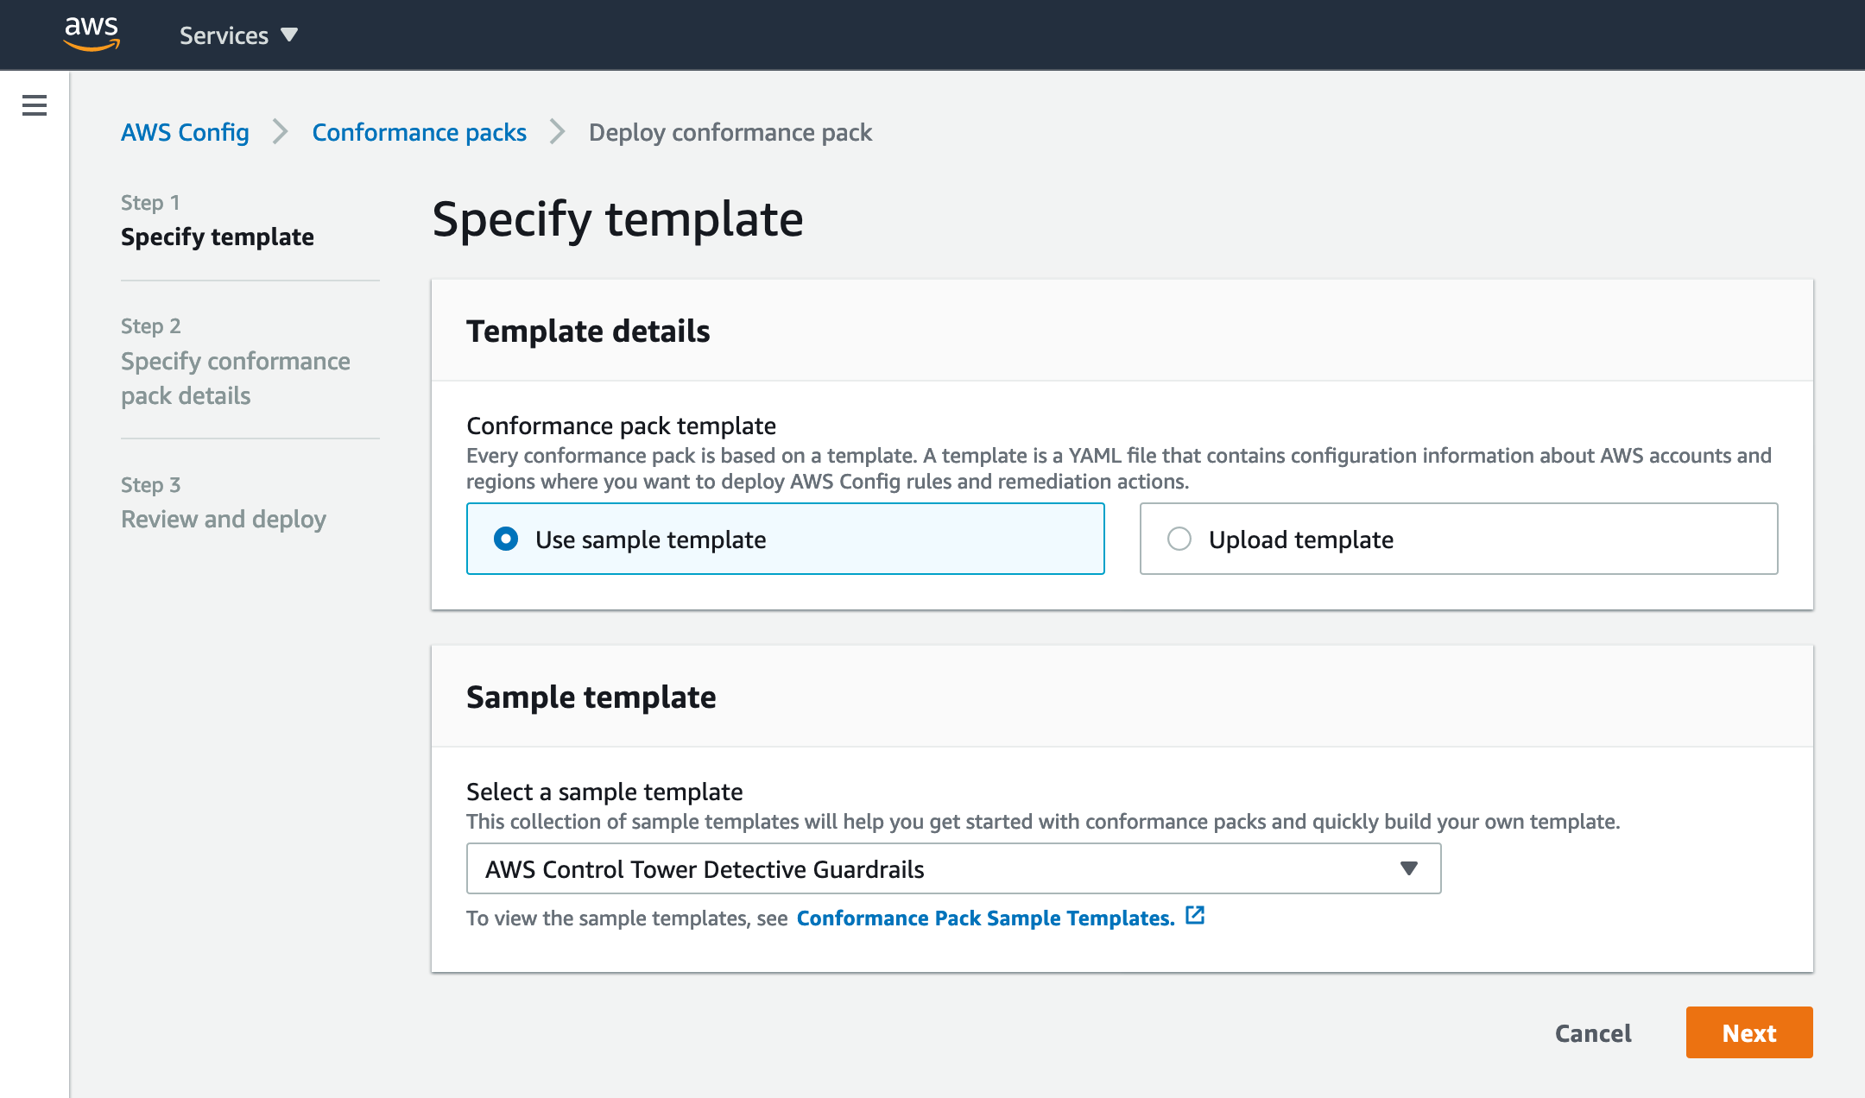Image resolution: width=1865 pixels, height=1098 pixels.
Task: Go to AWS Config breadcrumb link
Action: coord(185,132)
